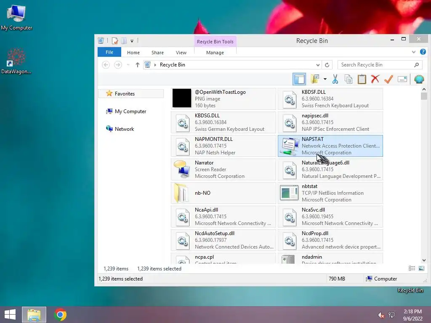
Task: Select the KBDSG.DLL file
Action: (x=223, y=122)
